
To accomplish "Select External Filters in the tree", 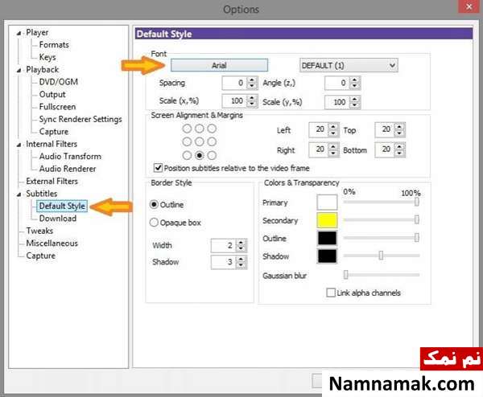I will coord(52,181).
